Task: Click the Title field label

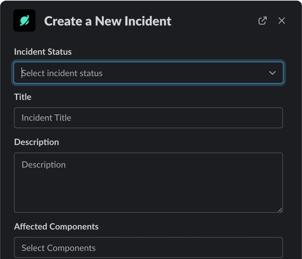Action: pos(23,97)
